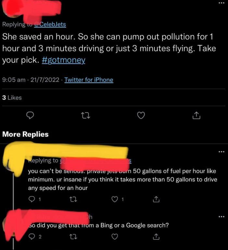Viewport: 228px width, 250px height.
Task: Open the tweet timestamp 9:05 am 21/7/2022
Action: click(x=31, y=80)
